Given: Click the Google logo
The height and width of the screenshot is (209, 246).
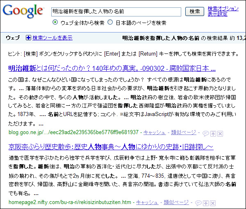Looking at the screenshot, I should pyautogui.click(x=23, y=12).
